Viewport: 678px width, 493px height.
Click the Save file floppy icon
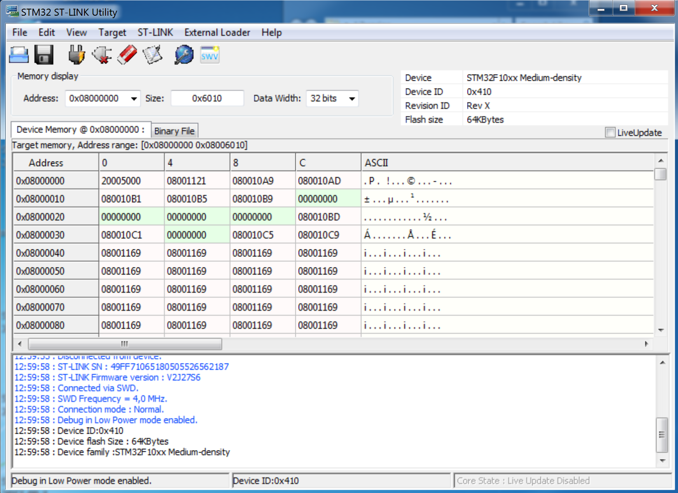coord(44,55)
